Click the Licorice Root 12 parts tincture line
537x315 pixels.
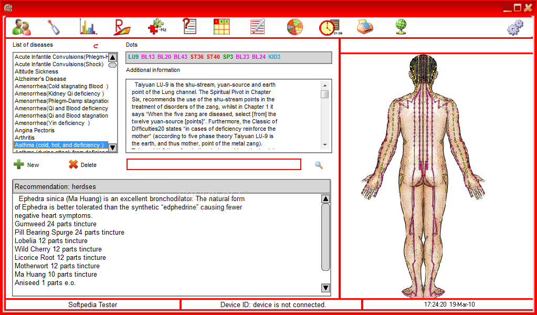tap(60, 257)
